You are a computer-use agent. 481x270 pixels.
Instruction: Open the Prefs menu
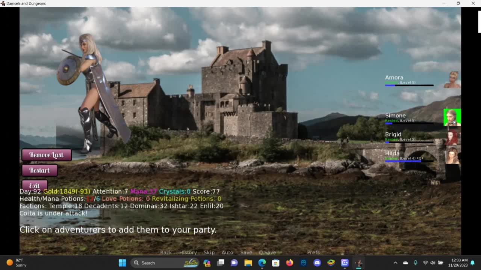tap(313, 252)
